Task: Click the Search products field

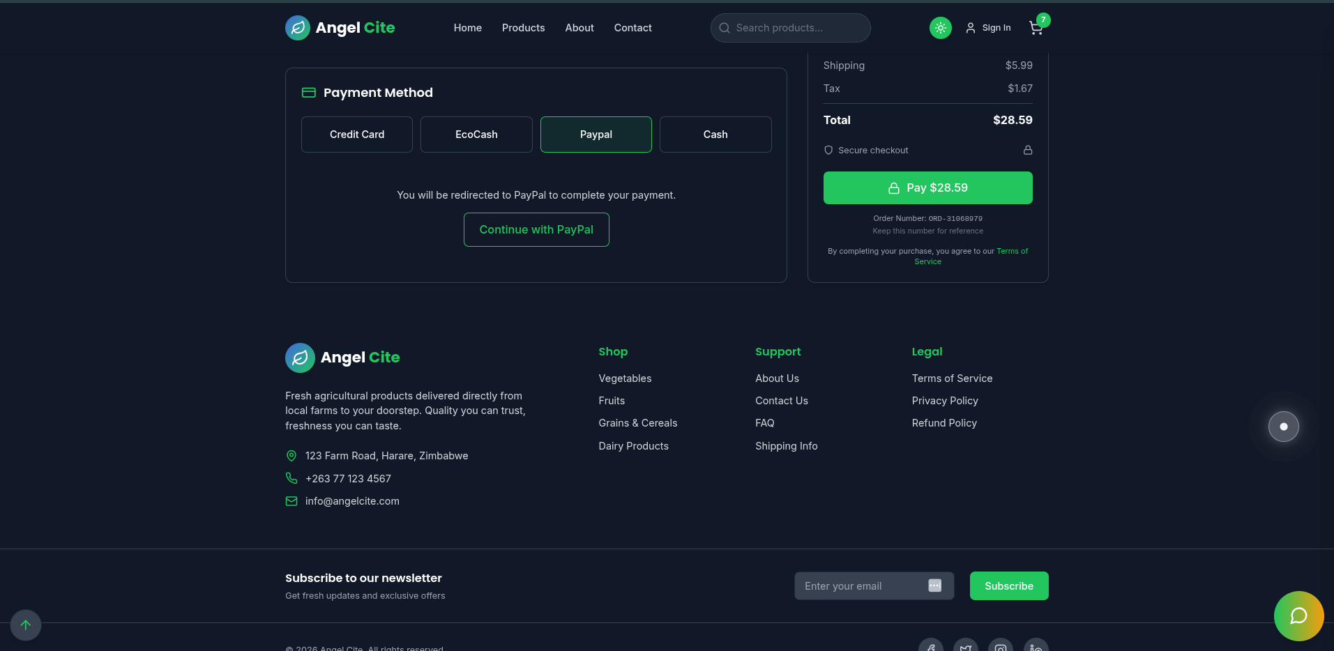Action: tap(795, 28)
